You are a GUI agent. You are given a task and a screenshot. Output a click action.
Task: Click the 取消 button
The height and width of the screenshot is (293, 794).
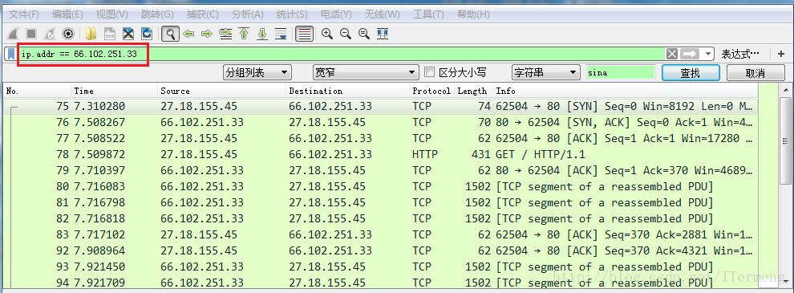756,72
